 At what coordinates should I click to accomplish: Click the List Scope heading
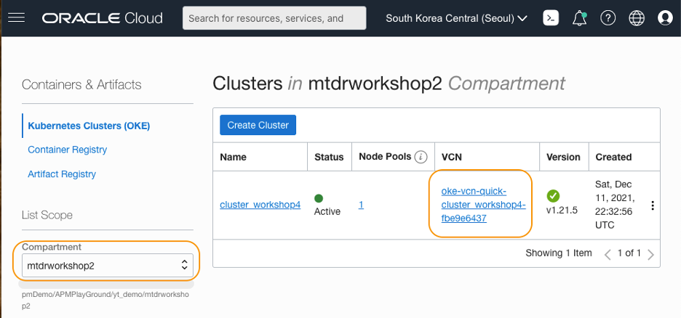point(47,215)
